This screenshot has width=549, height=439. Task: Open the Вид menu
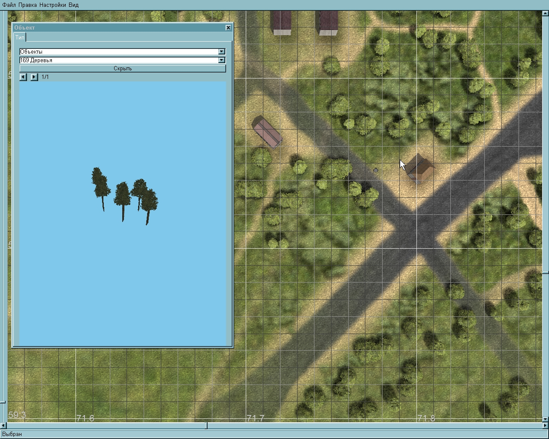click(x=73, y=5)
